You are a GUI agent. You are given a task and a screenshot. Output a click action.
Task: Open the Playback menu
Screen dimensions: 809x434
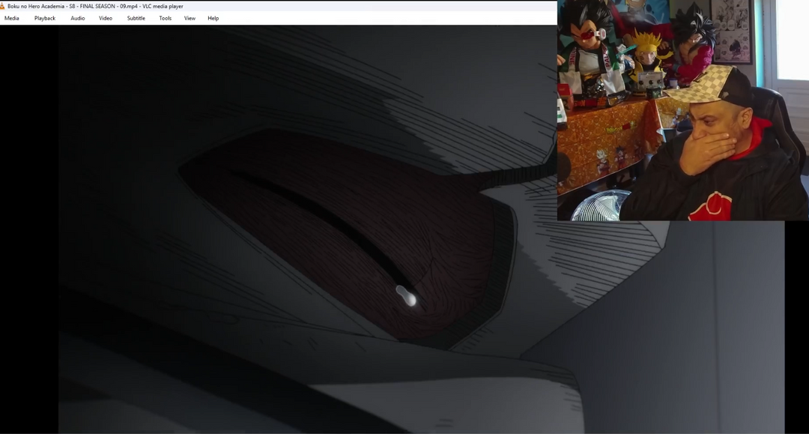(x=45, y=18)
